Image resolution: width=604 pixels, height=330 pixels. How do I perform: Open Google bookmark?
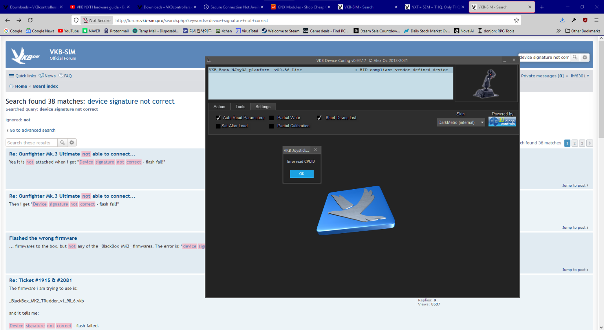pos(13,31)
